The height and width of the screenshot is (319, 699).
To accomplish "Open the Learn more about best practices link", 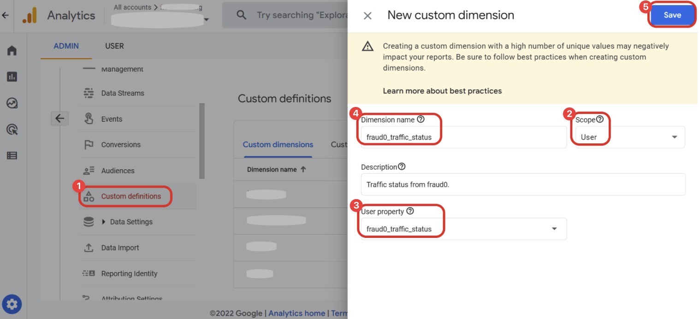I will click(x=442, y=91).
